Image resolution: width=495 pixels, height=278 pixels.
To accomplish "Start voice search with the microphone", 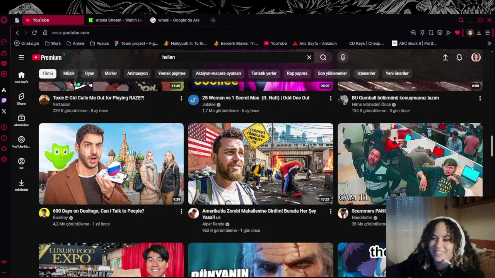I will (x=343, y=57).
